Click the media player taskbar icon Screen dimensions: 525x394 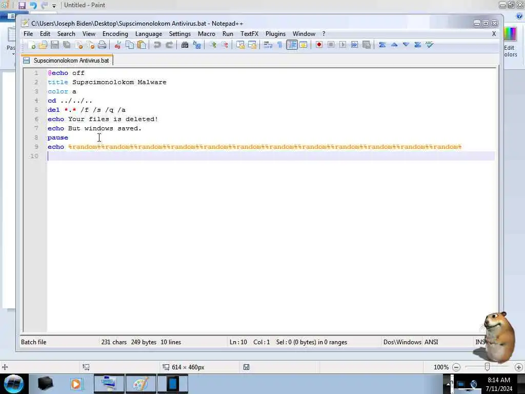tap(76, 384)
